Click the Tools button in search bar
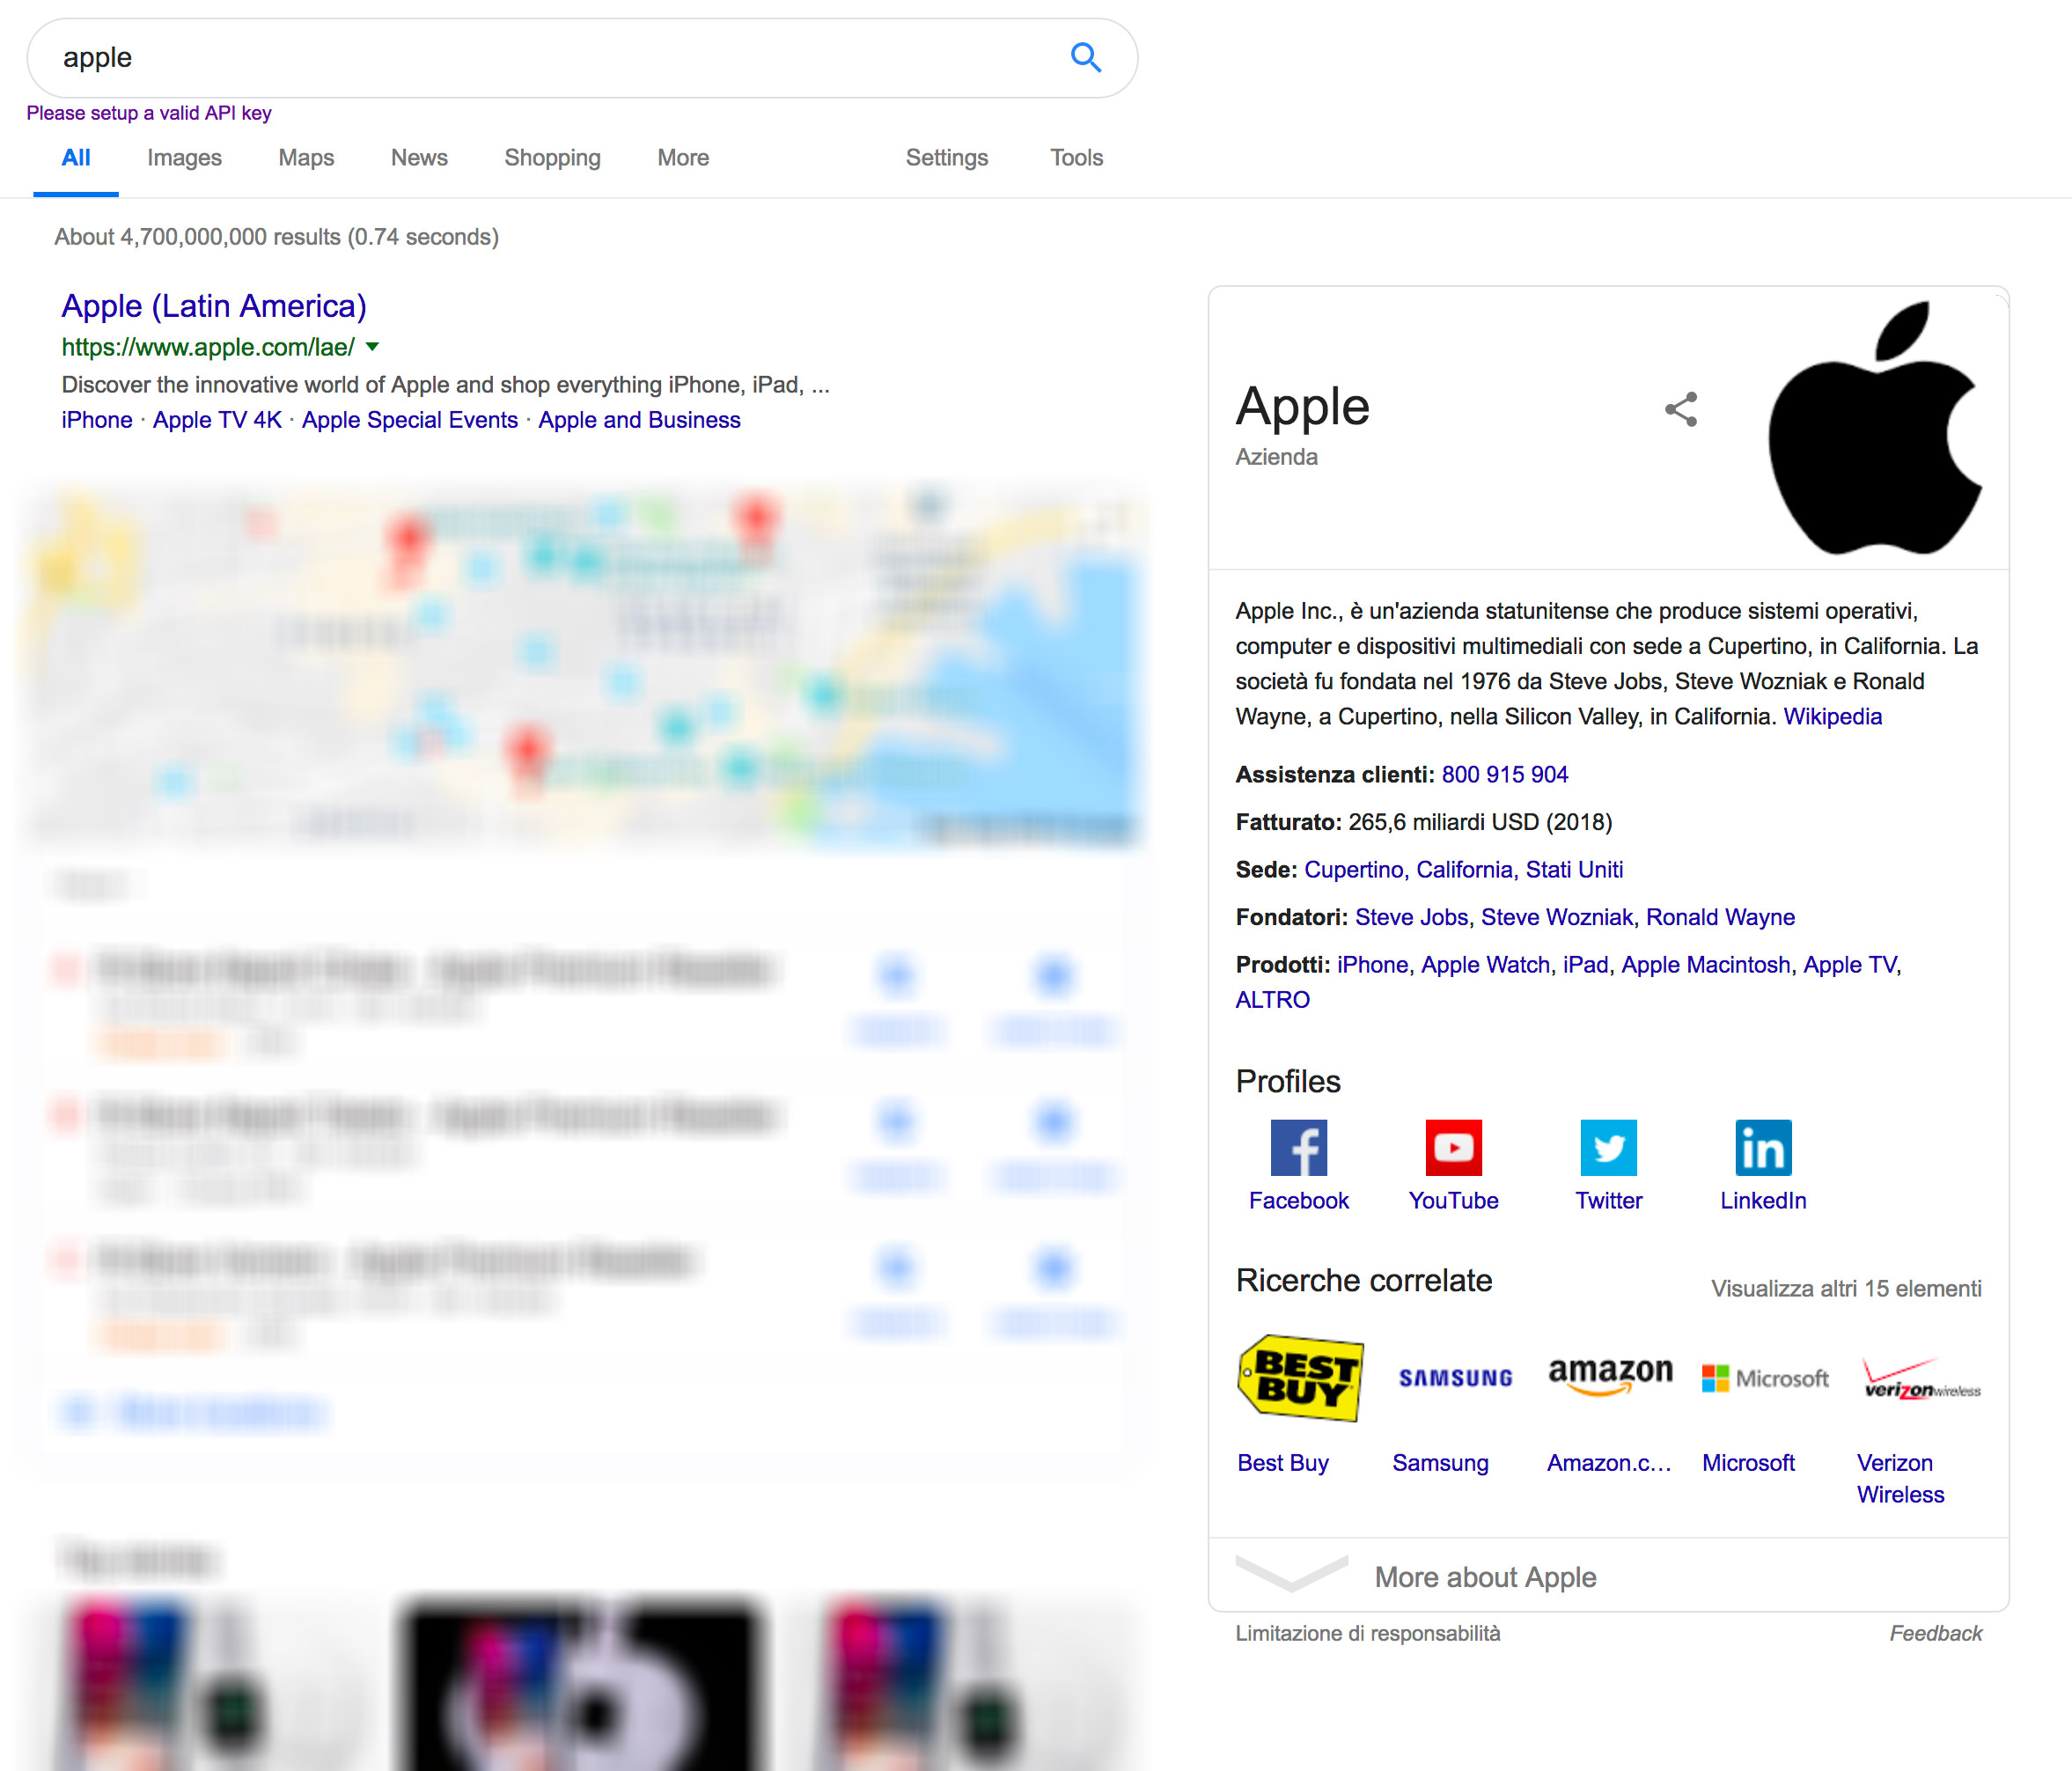2072x1771 pixels. 1077,157
